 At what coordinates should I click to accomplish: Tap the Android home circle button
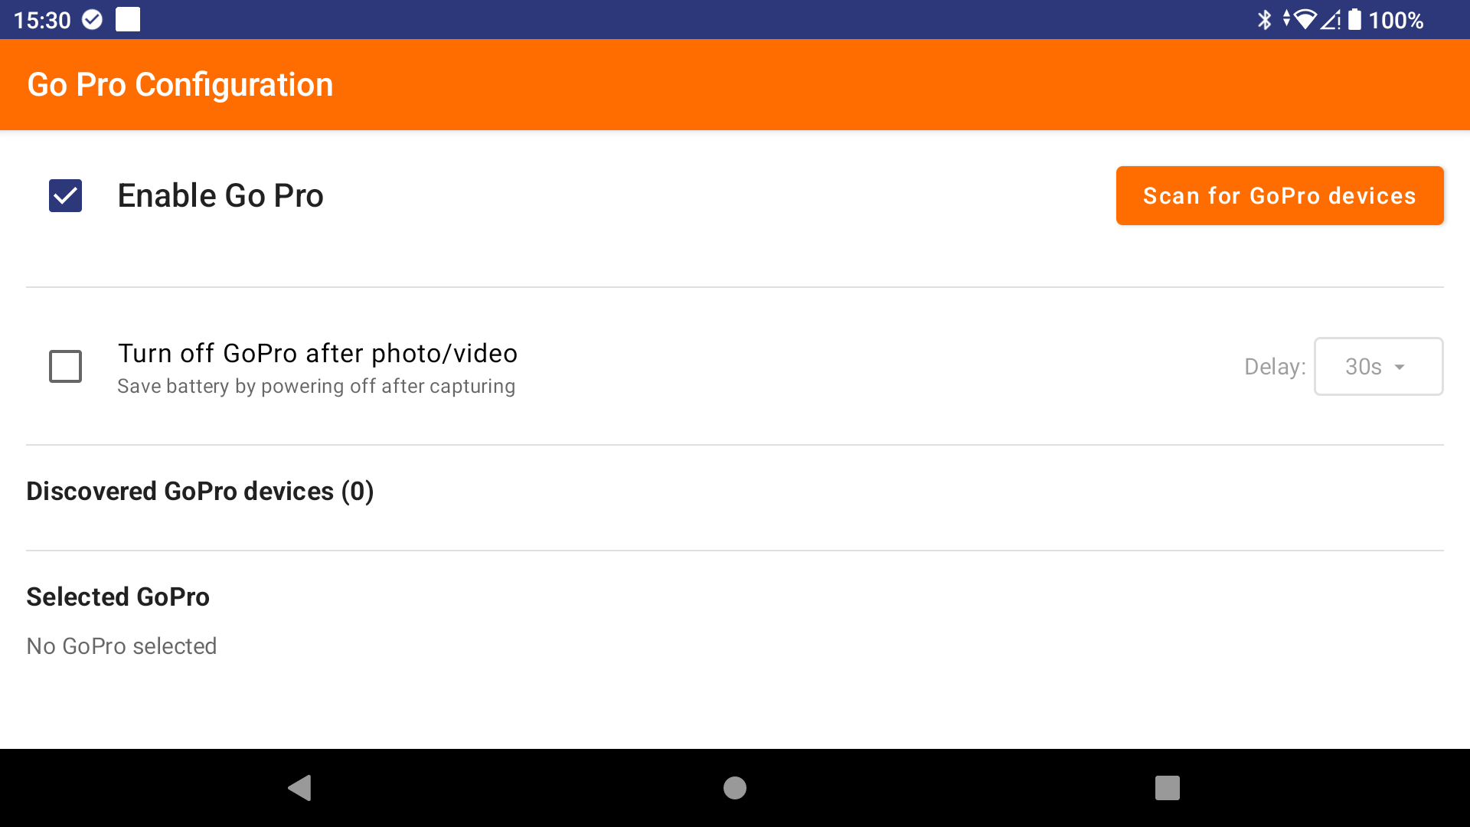pos(735,787)
